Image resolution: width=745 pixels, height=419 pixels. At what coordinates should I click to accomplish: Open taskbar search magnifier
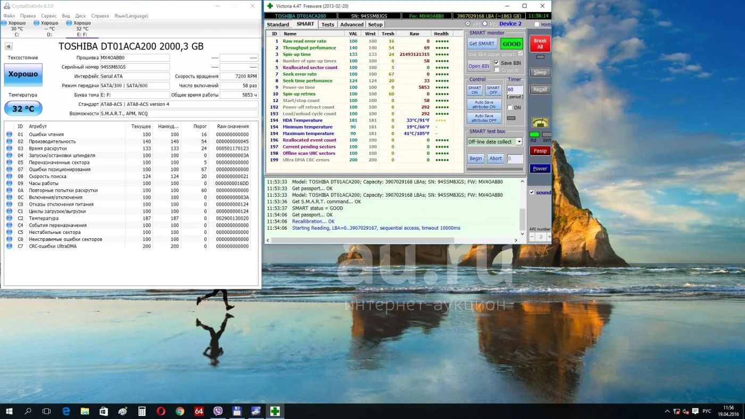[28, 411]
